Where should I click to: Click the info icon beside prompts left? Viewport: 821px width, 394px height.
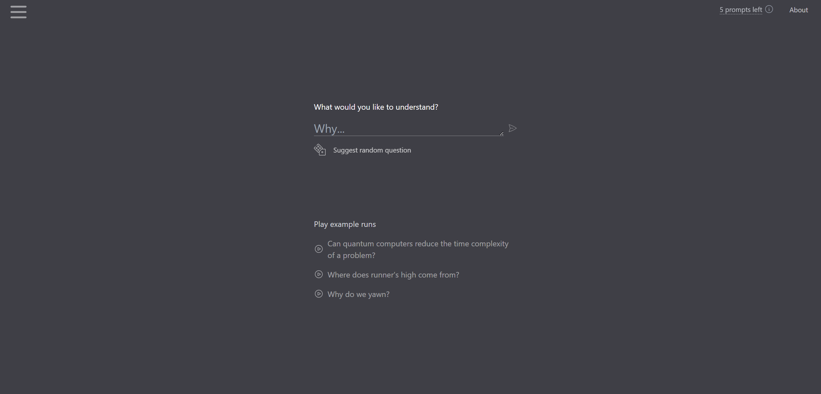[x=769, y=9]
